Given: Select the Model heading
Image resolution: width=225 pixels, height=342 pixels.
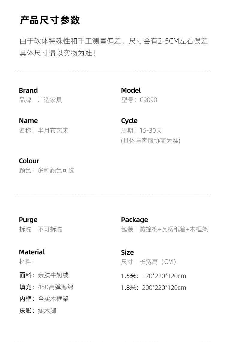Looking at the screenshot, I should click(x=131, y=90).
